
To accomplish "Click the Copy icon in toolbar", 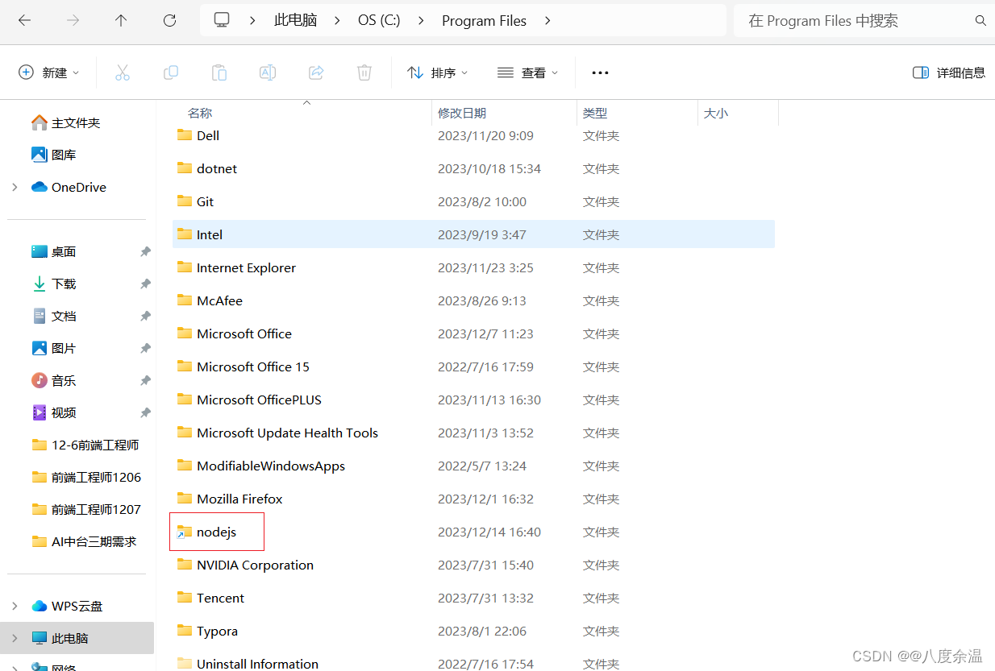I will pyautogui.click(x=171, y=72).
